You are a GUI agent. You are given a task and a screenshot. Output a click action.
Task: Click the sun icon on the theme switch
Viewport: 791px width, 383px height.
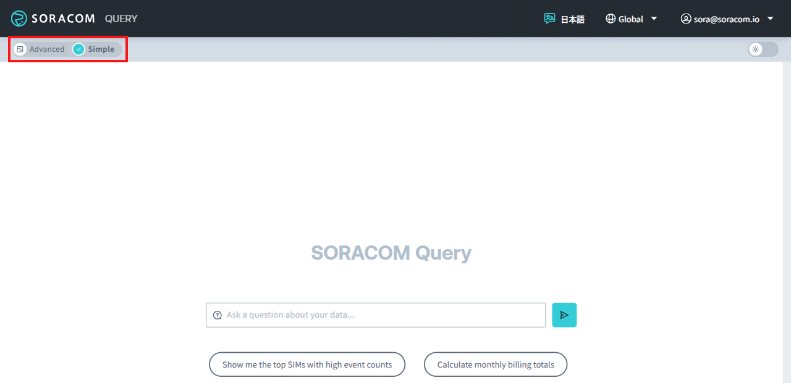(x=756, y=49)
